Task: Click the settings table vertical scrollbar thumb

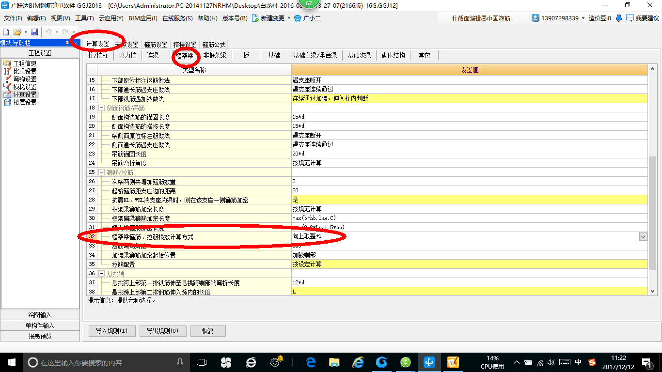Action: point(653,212)
